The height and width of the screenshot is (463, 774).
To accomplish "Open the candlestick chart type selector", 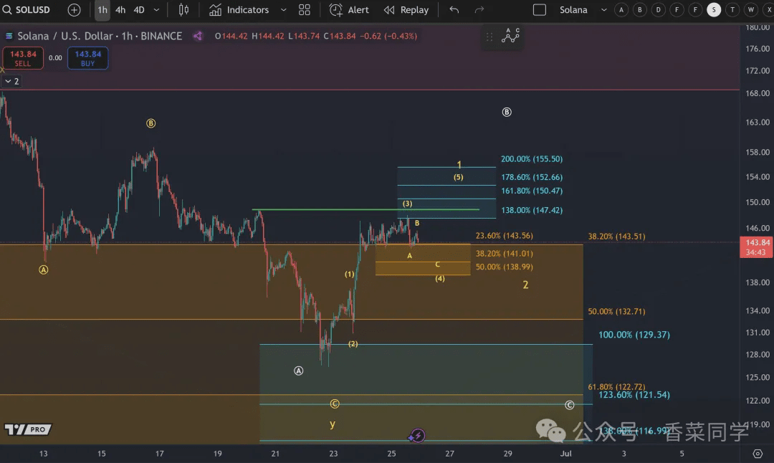I will pos(183,10).
